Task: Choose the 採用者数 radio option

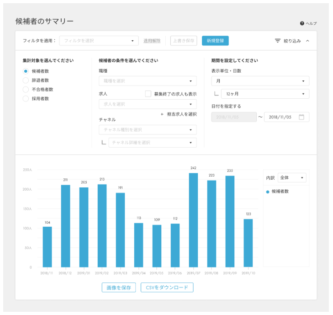Action: pos(26,98)
